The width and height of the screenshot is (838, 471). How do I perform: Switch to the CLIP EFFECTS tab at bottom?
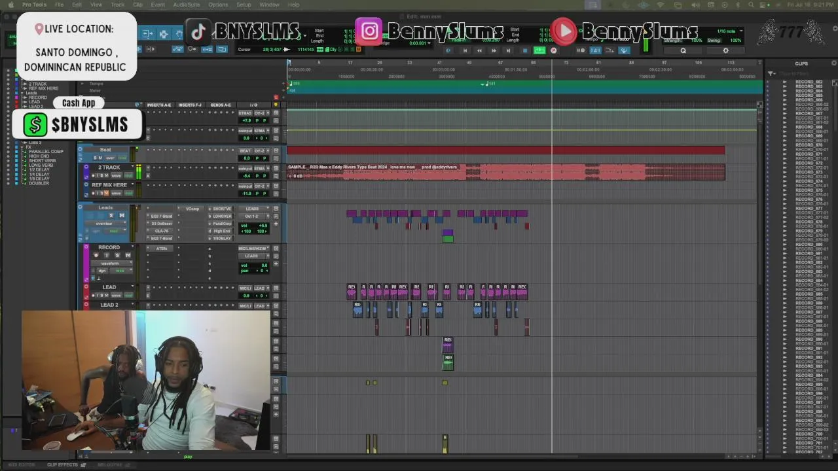pos(62,464)
